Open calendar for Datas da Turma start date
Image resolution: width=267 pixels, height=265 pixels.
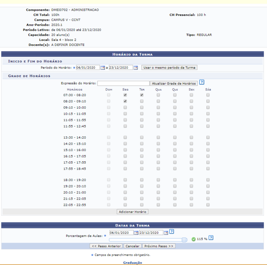(136, 232)
